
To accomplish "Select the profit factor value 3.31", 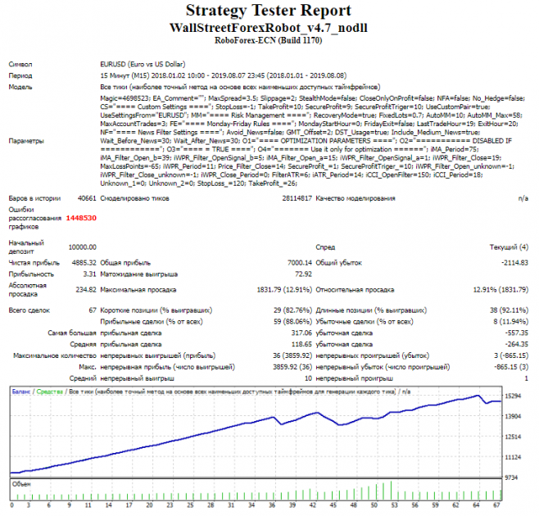I will [89, 274].
